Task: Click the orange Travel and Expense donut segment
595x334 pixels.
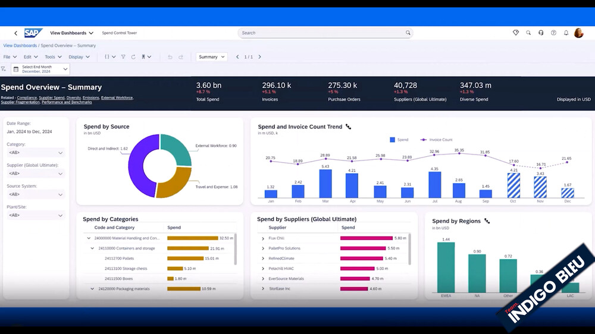Action: point(177,184)
